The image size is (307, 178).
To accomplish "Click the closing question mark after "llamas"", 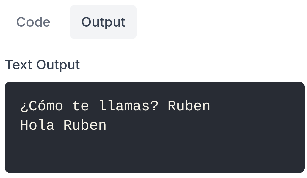I will click(x=154, y=106).
